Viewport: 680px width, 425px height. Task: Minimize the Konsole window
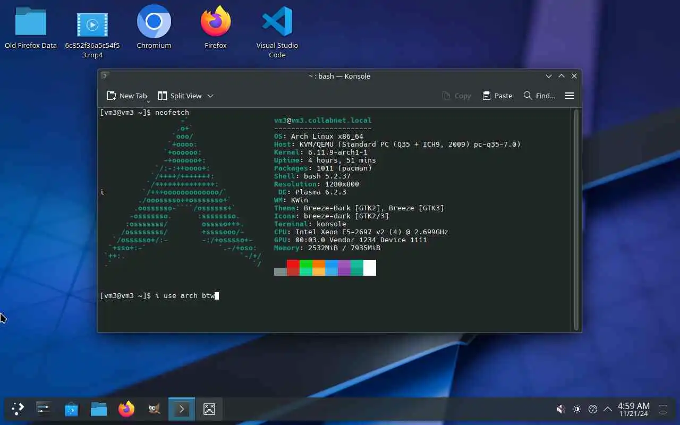pos(549,76)
